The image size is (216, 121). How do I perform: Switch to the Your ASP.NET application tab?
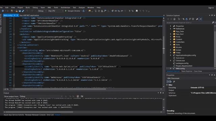coord(29,15)
